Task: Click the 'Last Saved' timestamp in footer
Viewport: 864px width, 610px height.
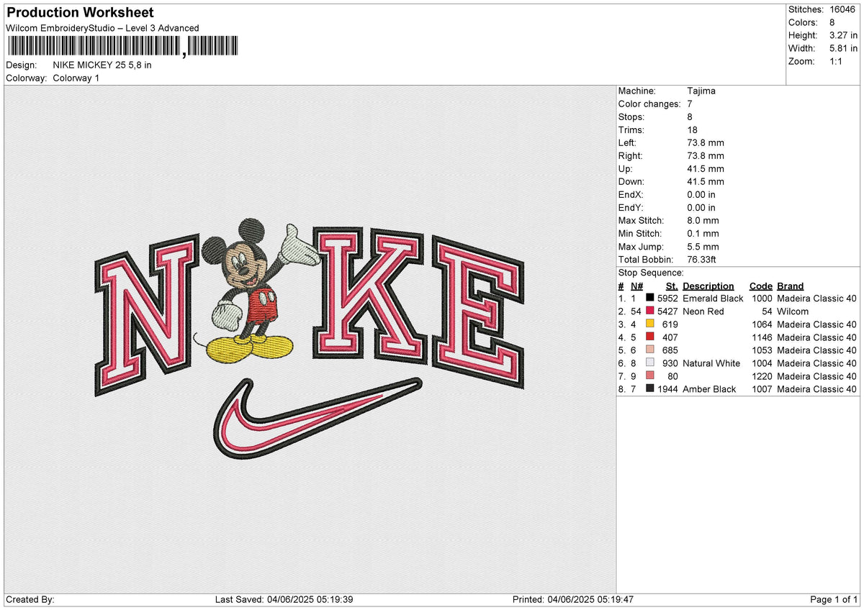Action: [x=284, y=600]
